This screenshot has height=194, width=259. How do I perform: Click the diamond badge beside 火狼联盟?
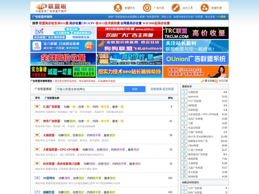pos(37,135)
